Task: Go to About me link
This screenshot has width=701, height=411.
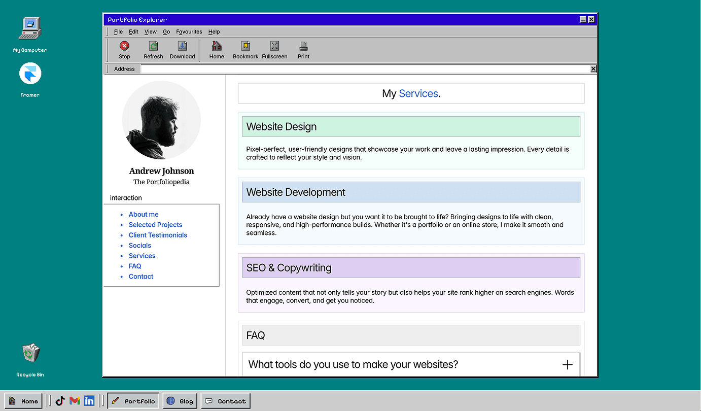Action: [144, 215]
